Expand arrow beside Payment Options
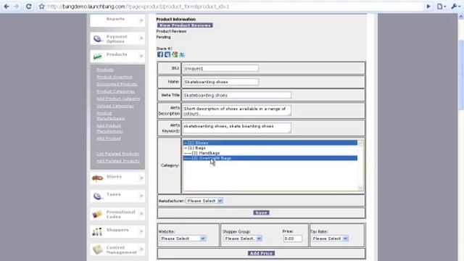 (141, 38)
